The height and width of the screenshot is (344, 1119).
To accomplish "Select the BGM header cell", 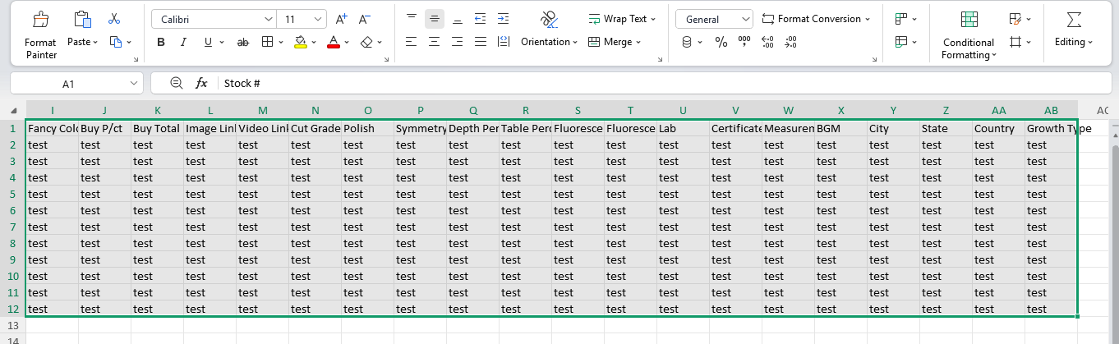I will coord(841,129).
